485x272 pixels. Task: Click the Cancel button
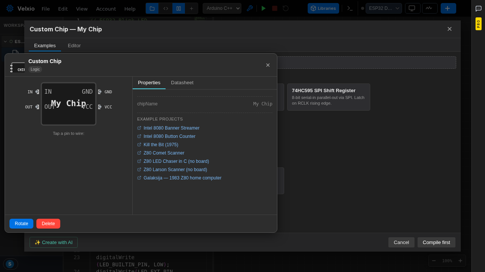click(x=401, y=243)
